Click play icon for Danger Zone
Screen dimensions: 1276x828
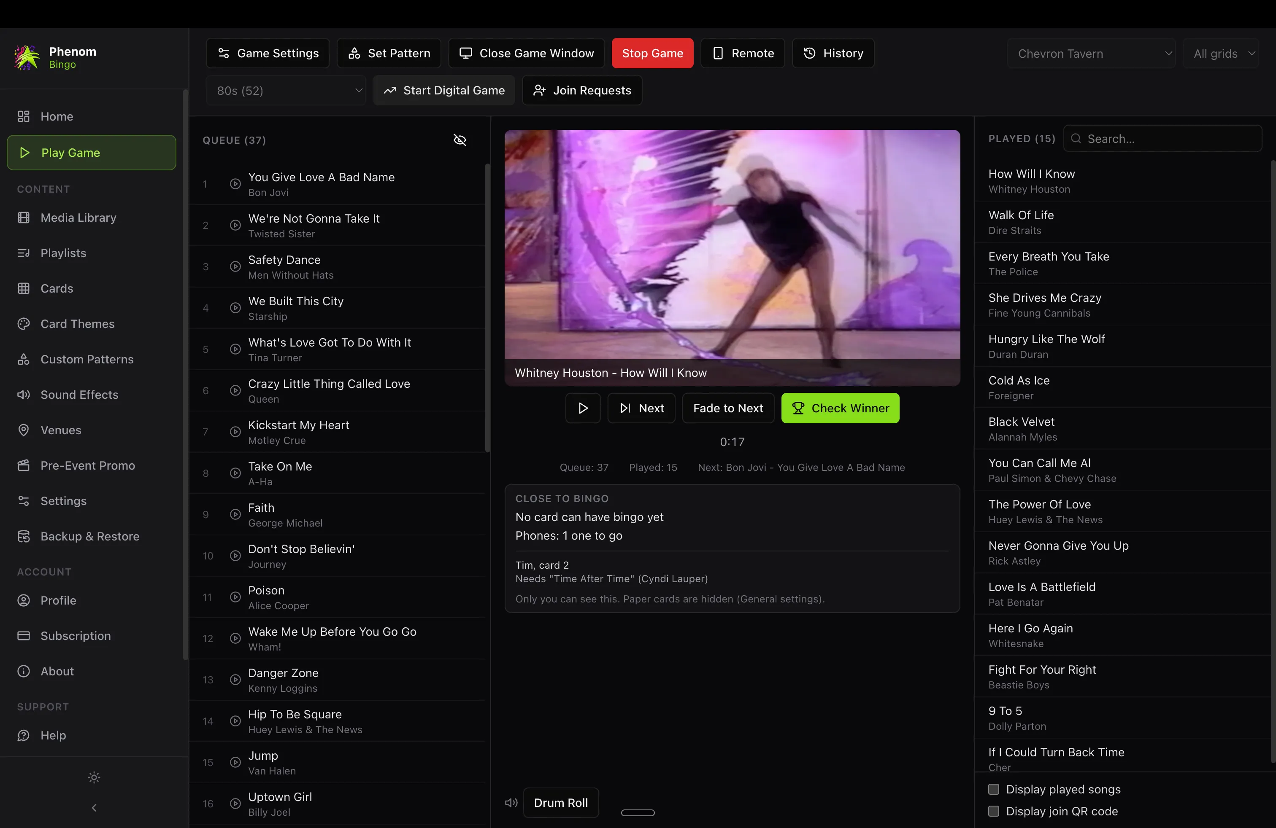235,680
